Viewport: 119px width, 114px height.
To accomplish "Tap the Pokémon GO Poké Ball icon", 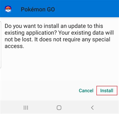I will 8,9.
